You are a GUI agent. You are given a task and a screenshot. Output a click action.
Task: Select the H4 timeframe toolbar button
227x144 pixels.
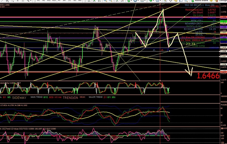point(64,1)
